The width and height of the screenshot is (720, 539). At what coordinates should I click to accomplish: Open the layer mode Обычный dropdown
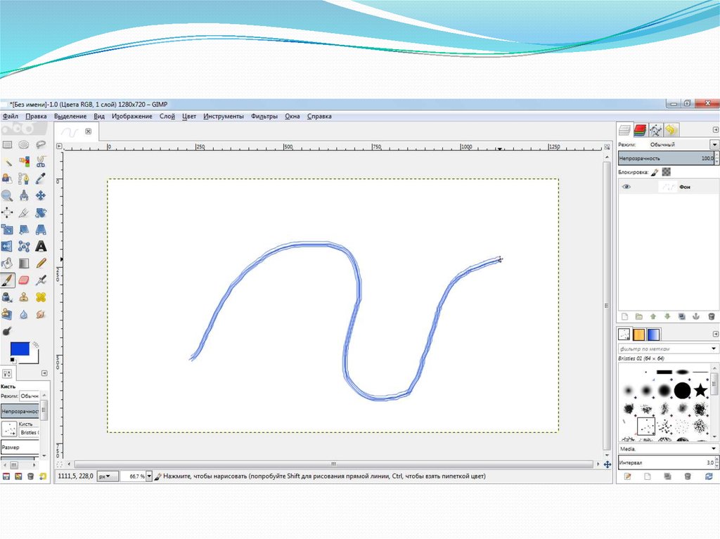(714, 144)
